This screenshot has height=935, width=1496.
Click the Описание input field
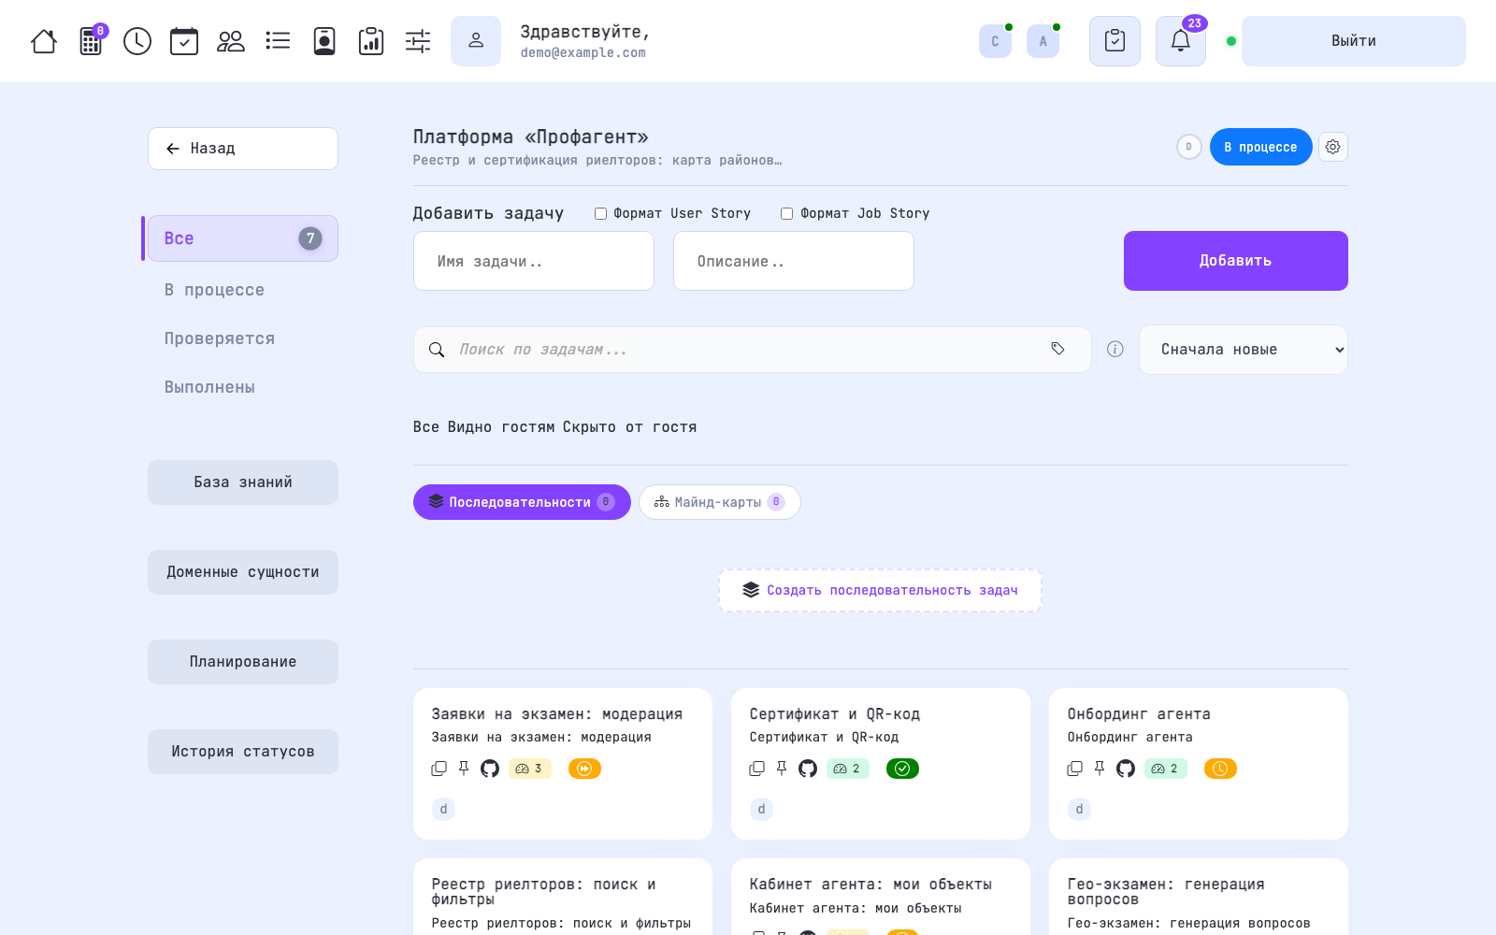coord(794,261)
